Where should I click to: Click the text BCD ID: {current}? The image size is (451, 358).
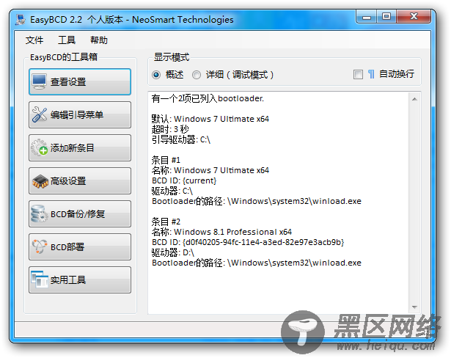[184, 180]
